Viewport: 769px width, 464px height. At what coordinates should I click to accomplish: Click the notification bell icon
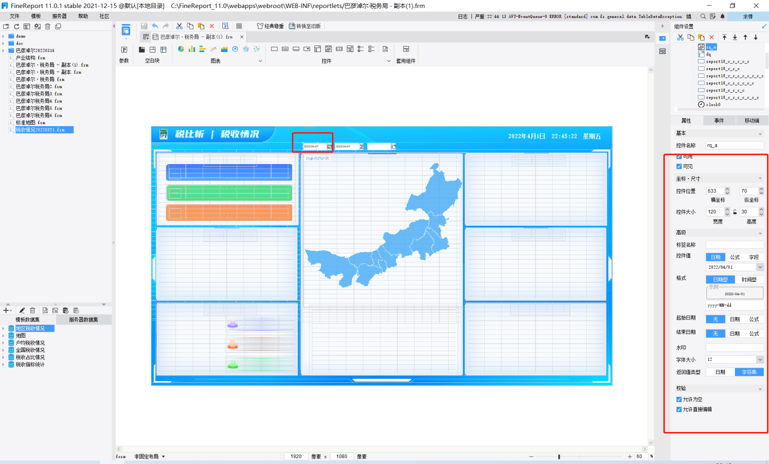pyautogui.click(x=722, y=17)
